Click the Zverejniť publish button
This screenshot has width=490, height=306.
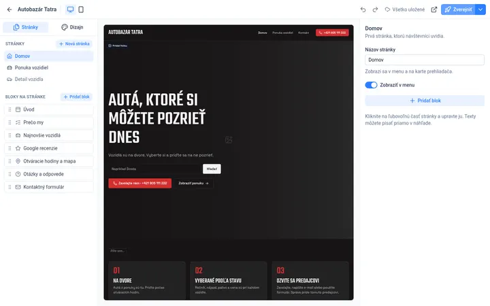pos(458,10)
